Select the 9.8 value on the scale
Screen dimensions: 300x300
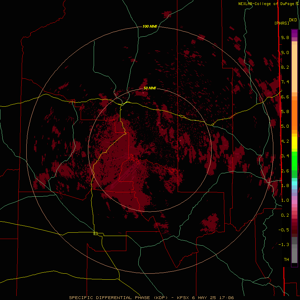pyautogui.click(x=285, y=37)
